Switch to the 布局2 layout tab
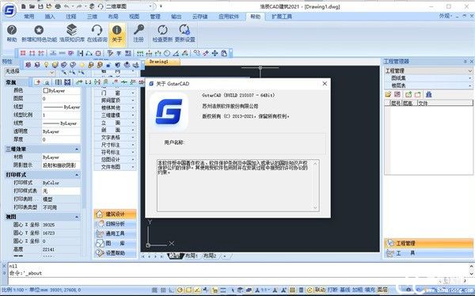 pos(210,256)
